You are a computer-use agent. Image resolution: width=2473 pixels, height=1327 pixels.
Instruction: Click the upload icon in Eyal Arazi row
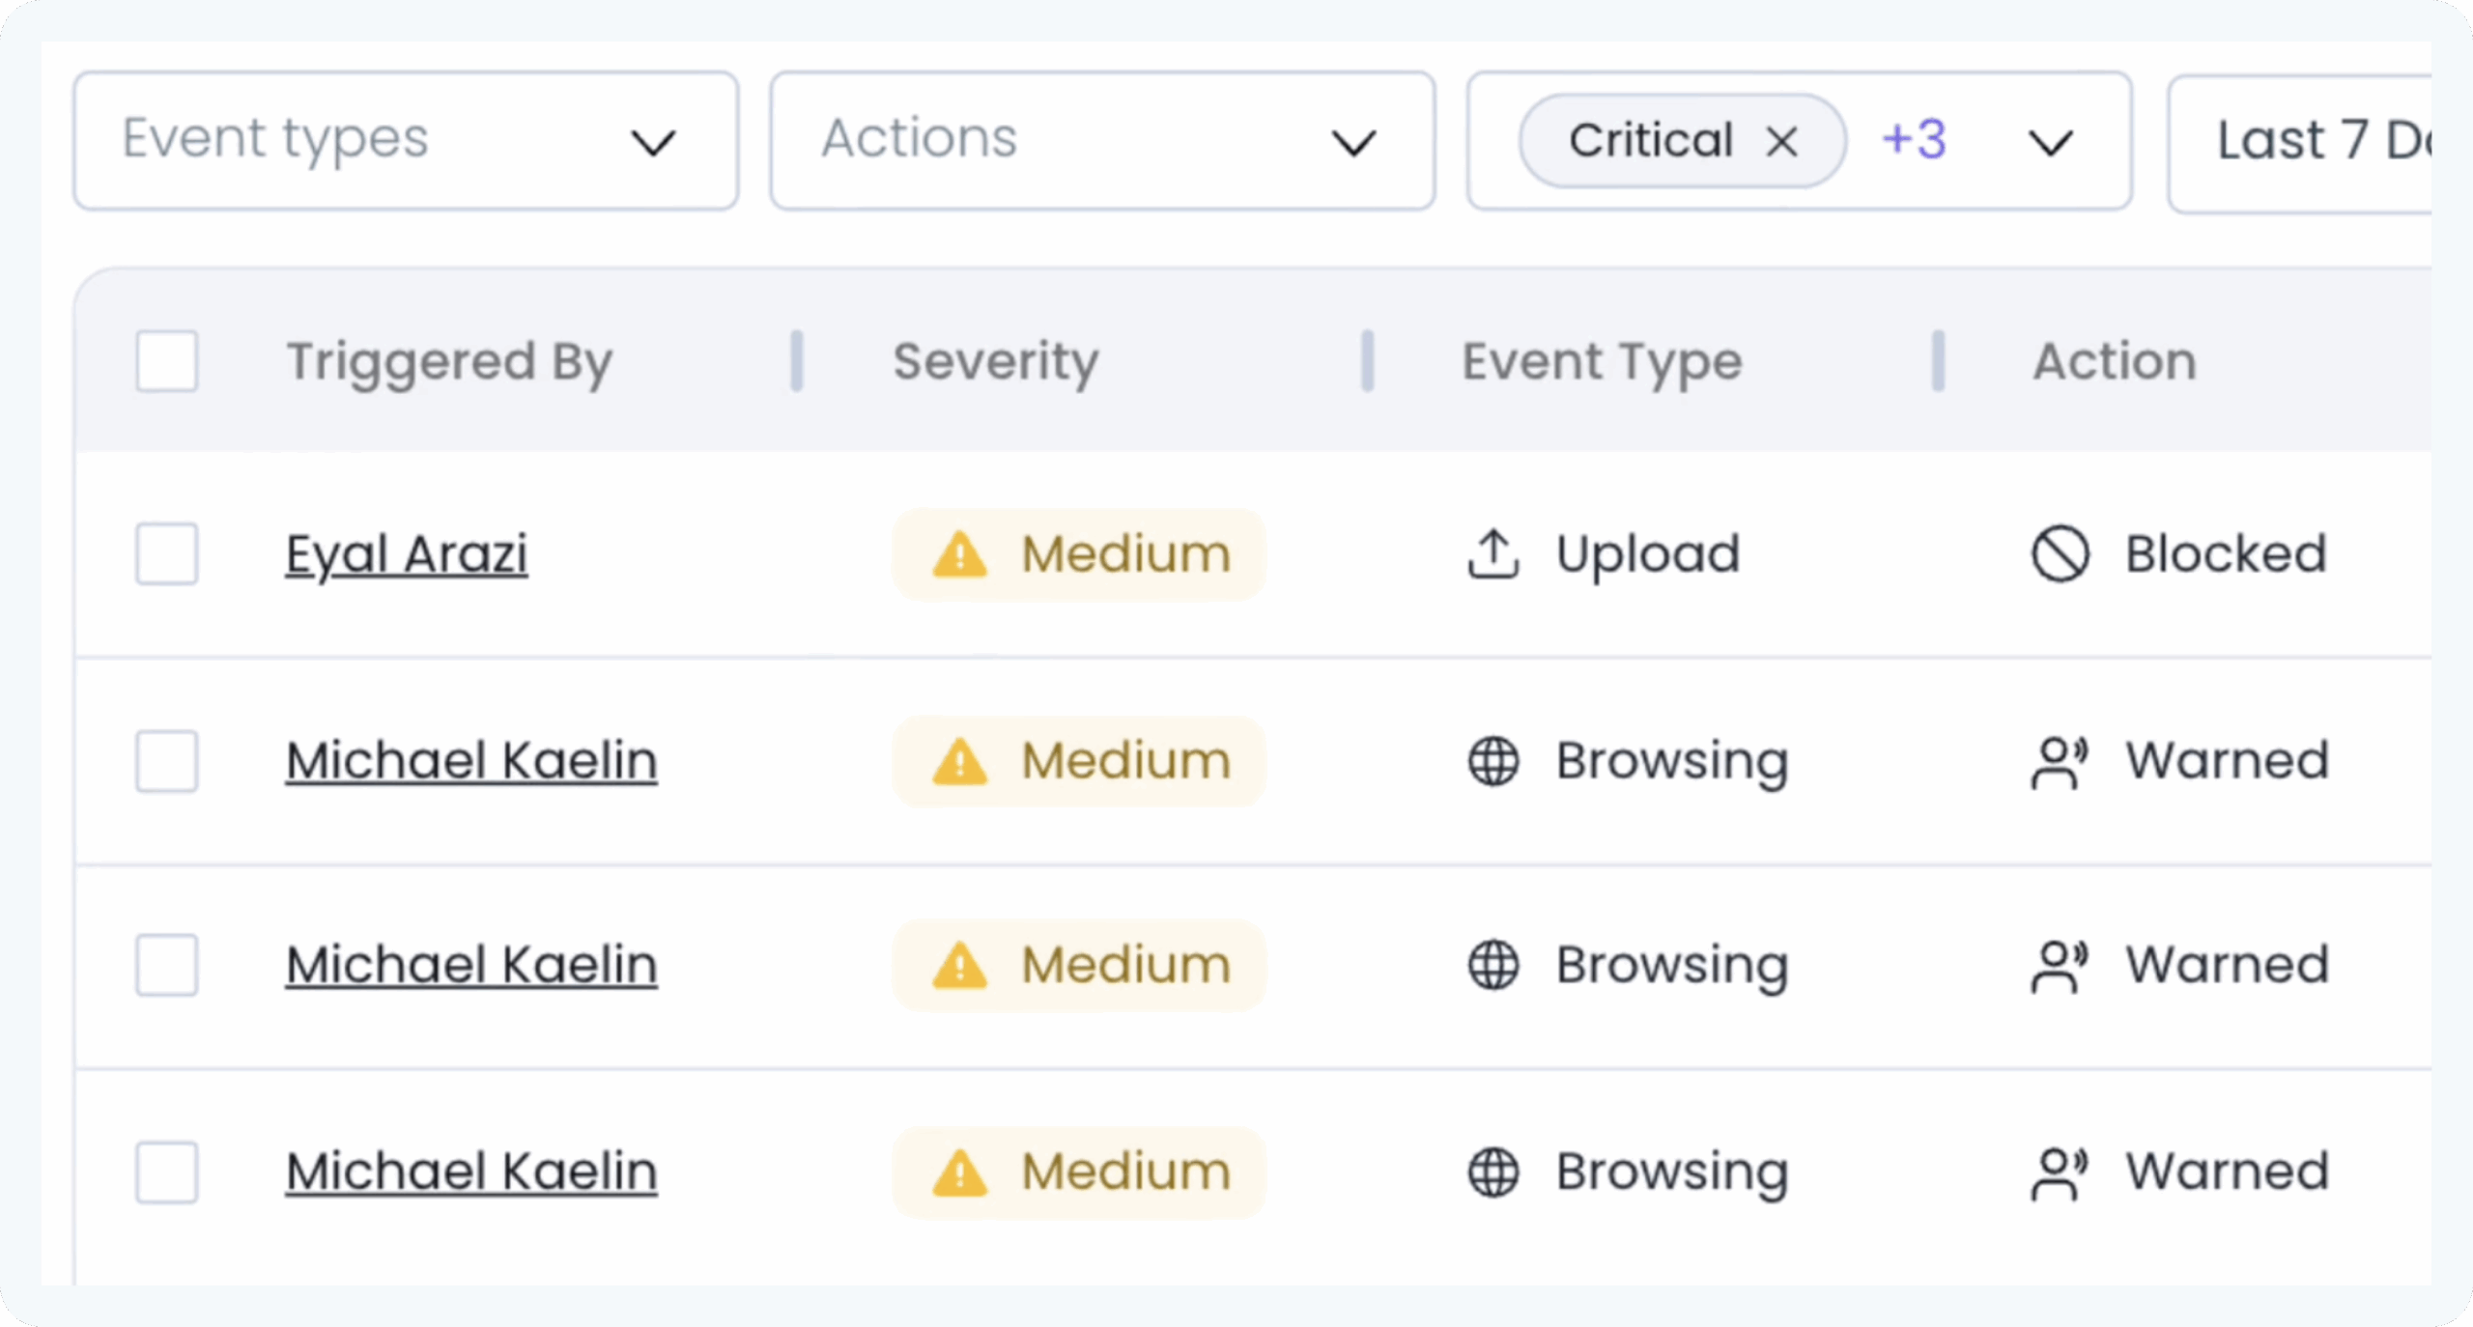[x=1493, y=554]
